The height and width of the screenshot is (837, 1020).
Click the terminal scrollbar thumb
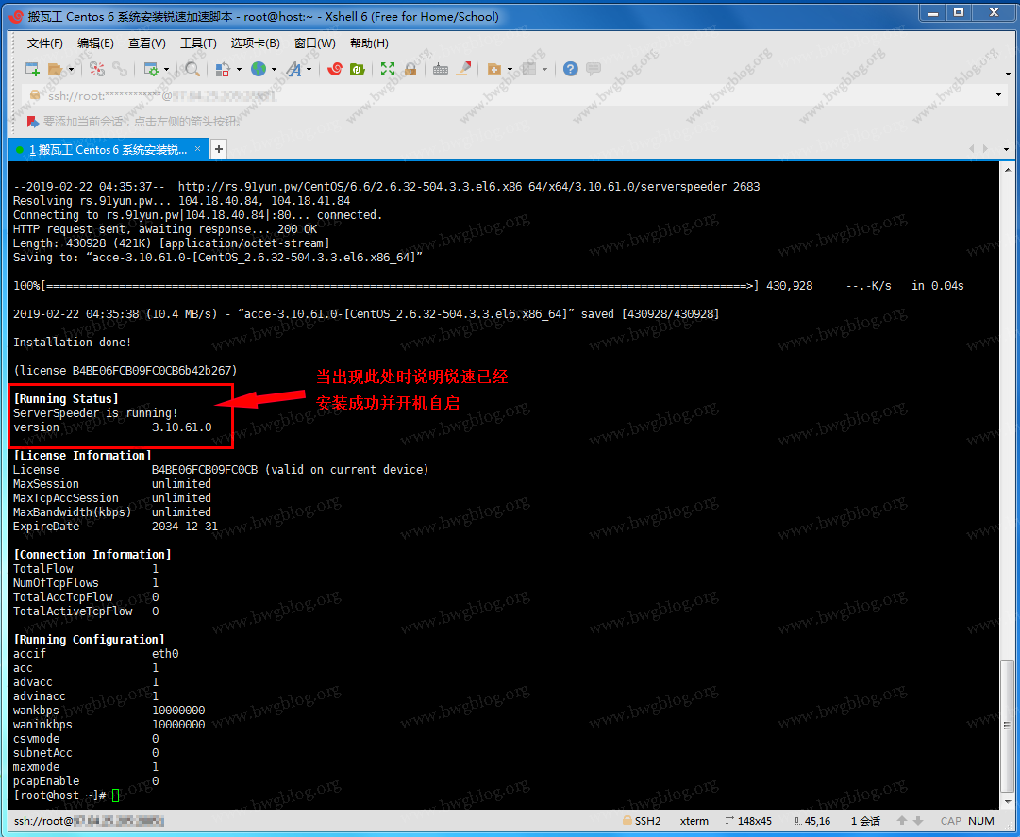pyautogui.click(x=1007, y=724)
